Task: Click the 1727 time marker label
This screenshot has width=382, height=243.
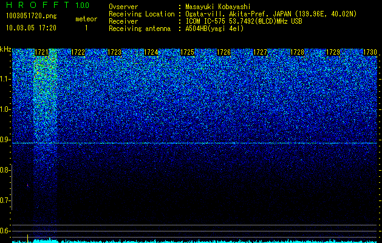Action: 260,52
